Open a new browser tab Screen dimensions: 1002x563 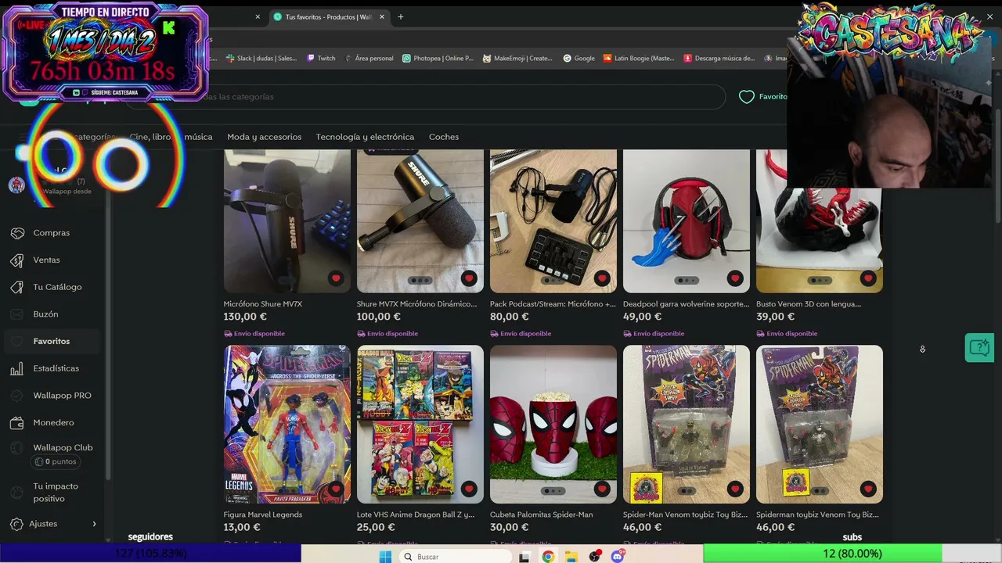401,17
